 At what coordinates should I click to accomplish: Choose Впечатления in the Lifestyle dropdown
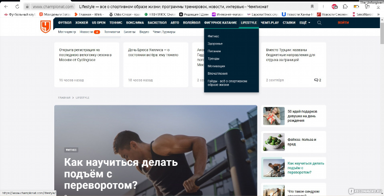(x=218, y=73)
